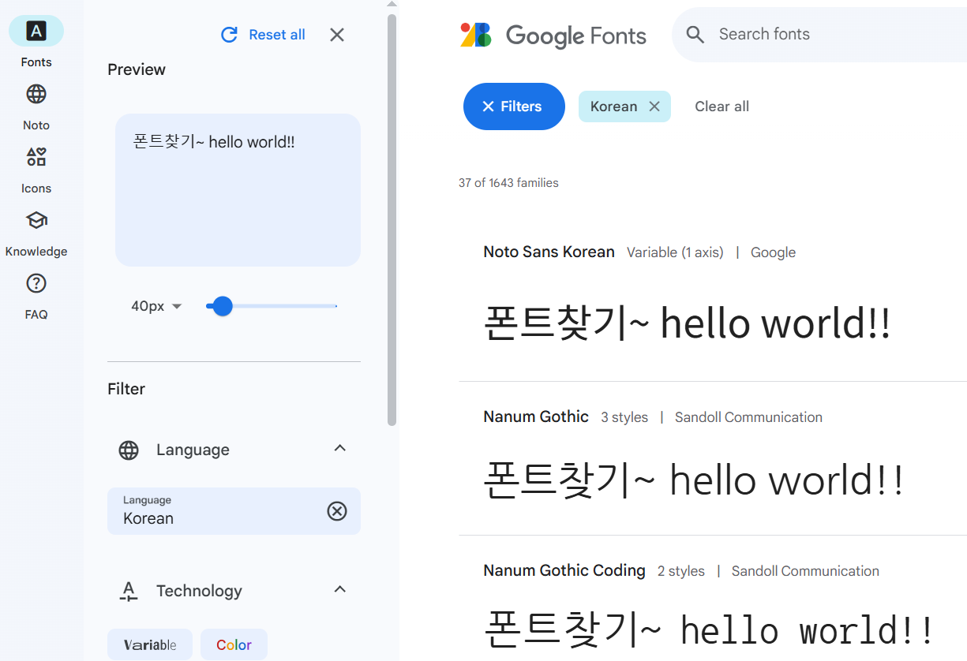
Task: Toggle the Color technology filter
Action: 234,644
